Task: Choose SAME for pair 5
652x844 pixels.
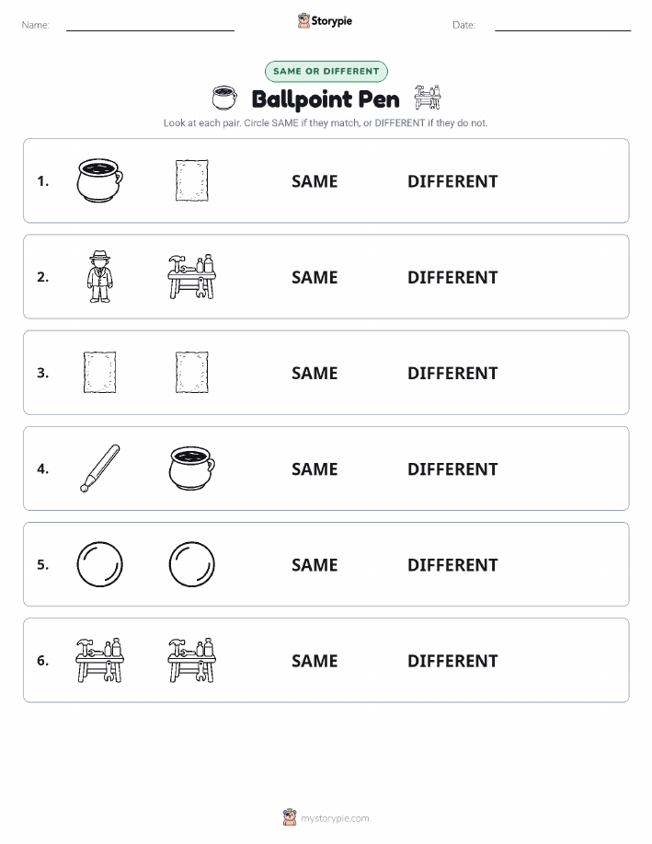Action: tap(315, 564)
